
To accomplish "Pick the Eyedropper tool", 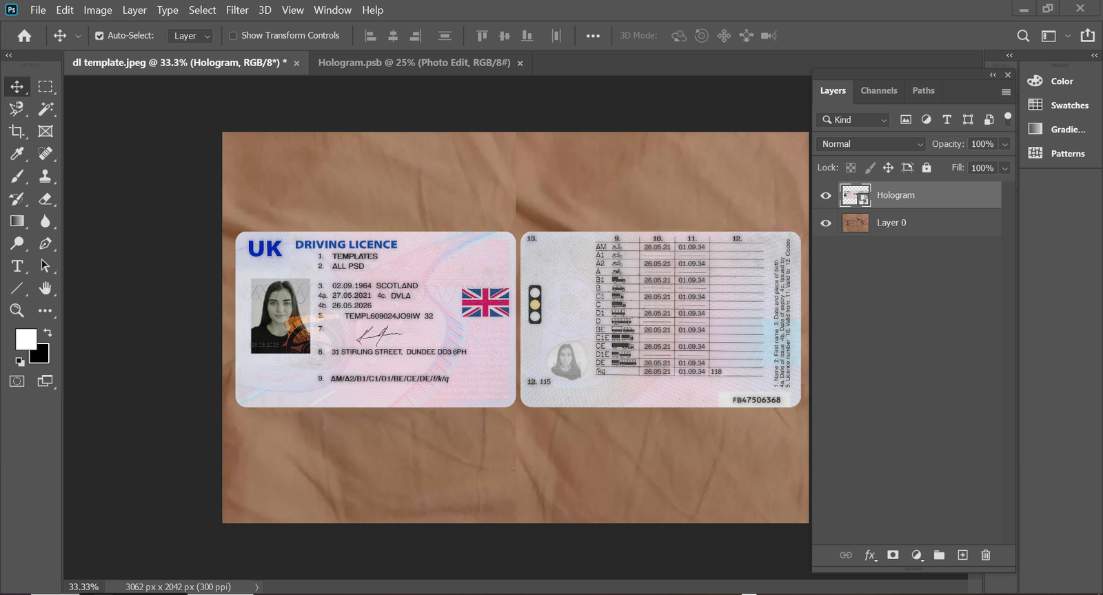I will 17,154.
